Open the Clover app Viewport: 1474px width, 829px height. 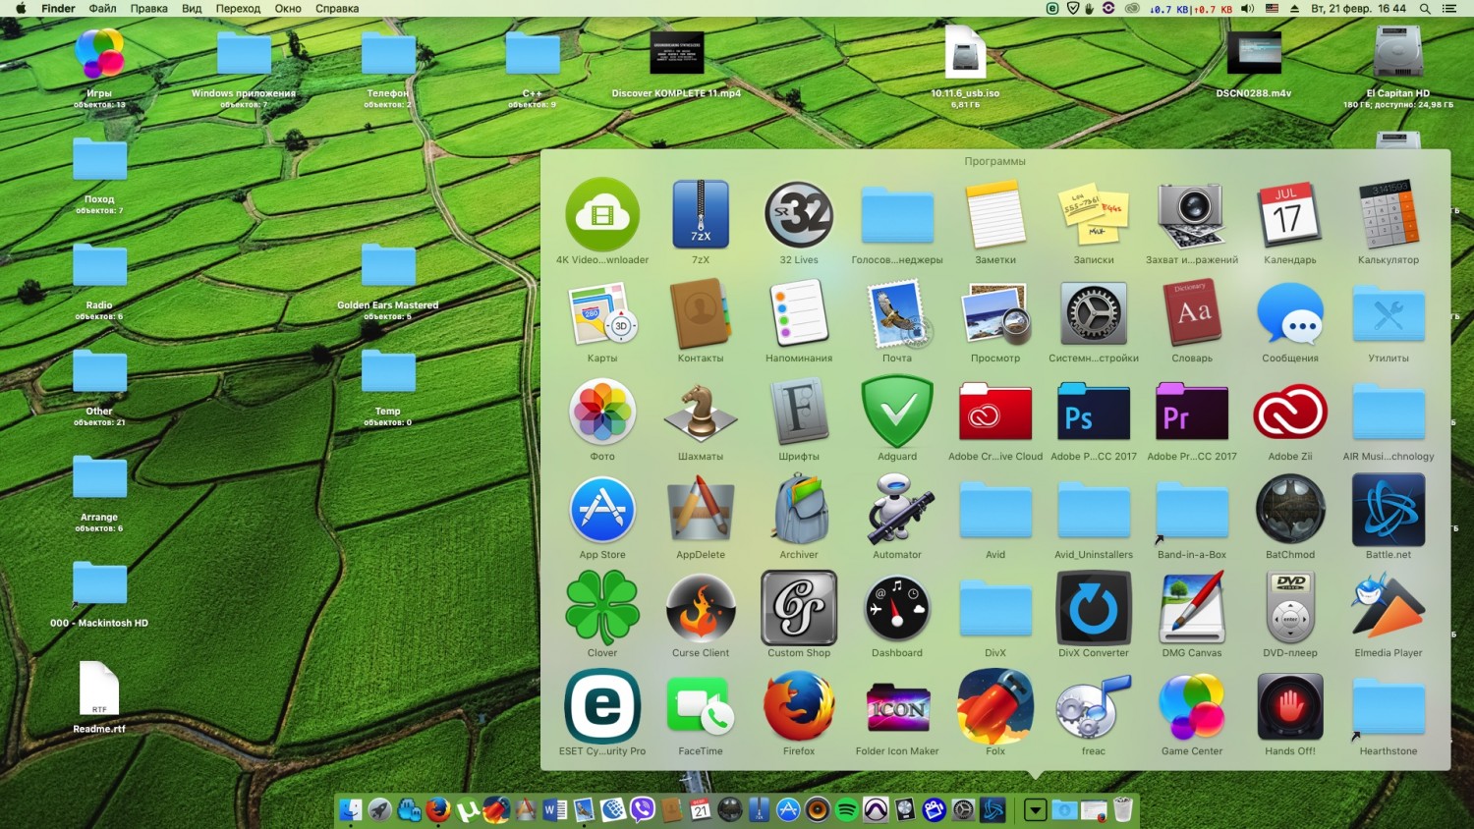tap(602, 608)
